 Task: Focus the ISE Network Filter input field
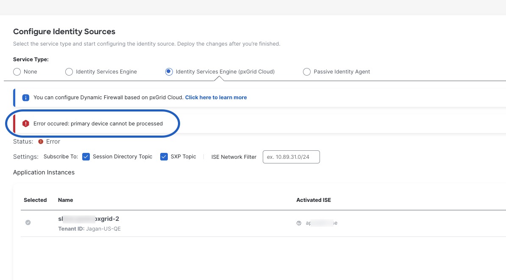click(x=291, y=157)
